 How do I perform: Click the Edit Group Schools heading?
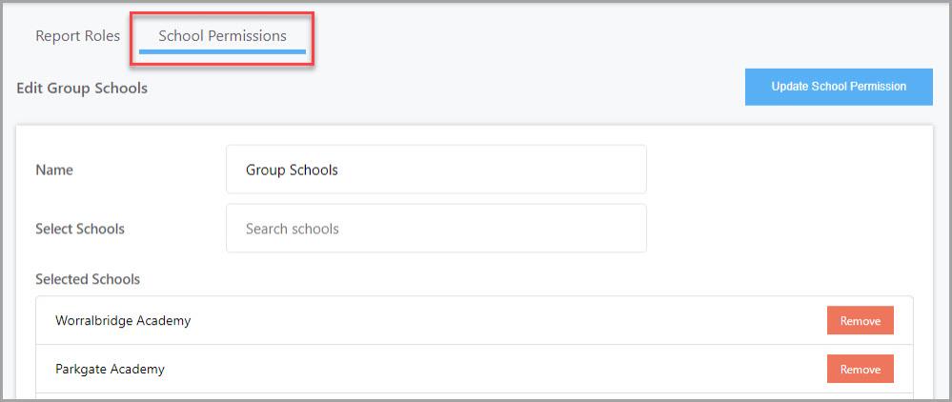(x=82, y=88)
